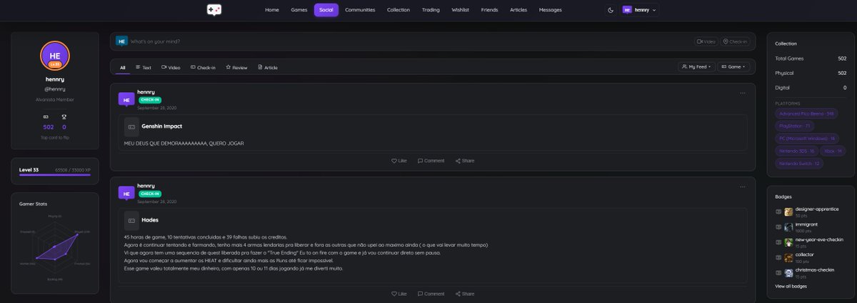Click the Genshin Impact game icon
This screenshot has width=857, height=303.
coord(131,126)
